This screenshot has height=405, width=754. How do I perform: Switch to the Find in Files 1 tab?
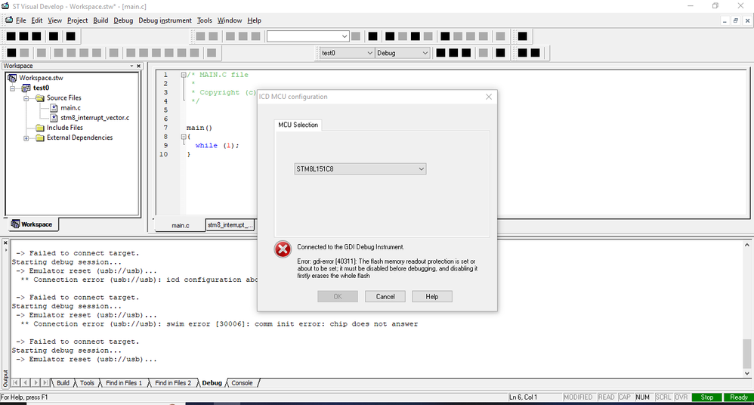pyautogui.click(x=124, y=383)
